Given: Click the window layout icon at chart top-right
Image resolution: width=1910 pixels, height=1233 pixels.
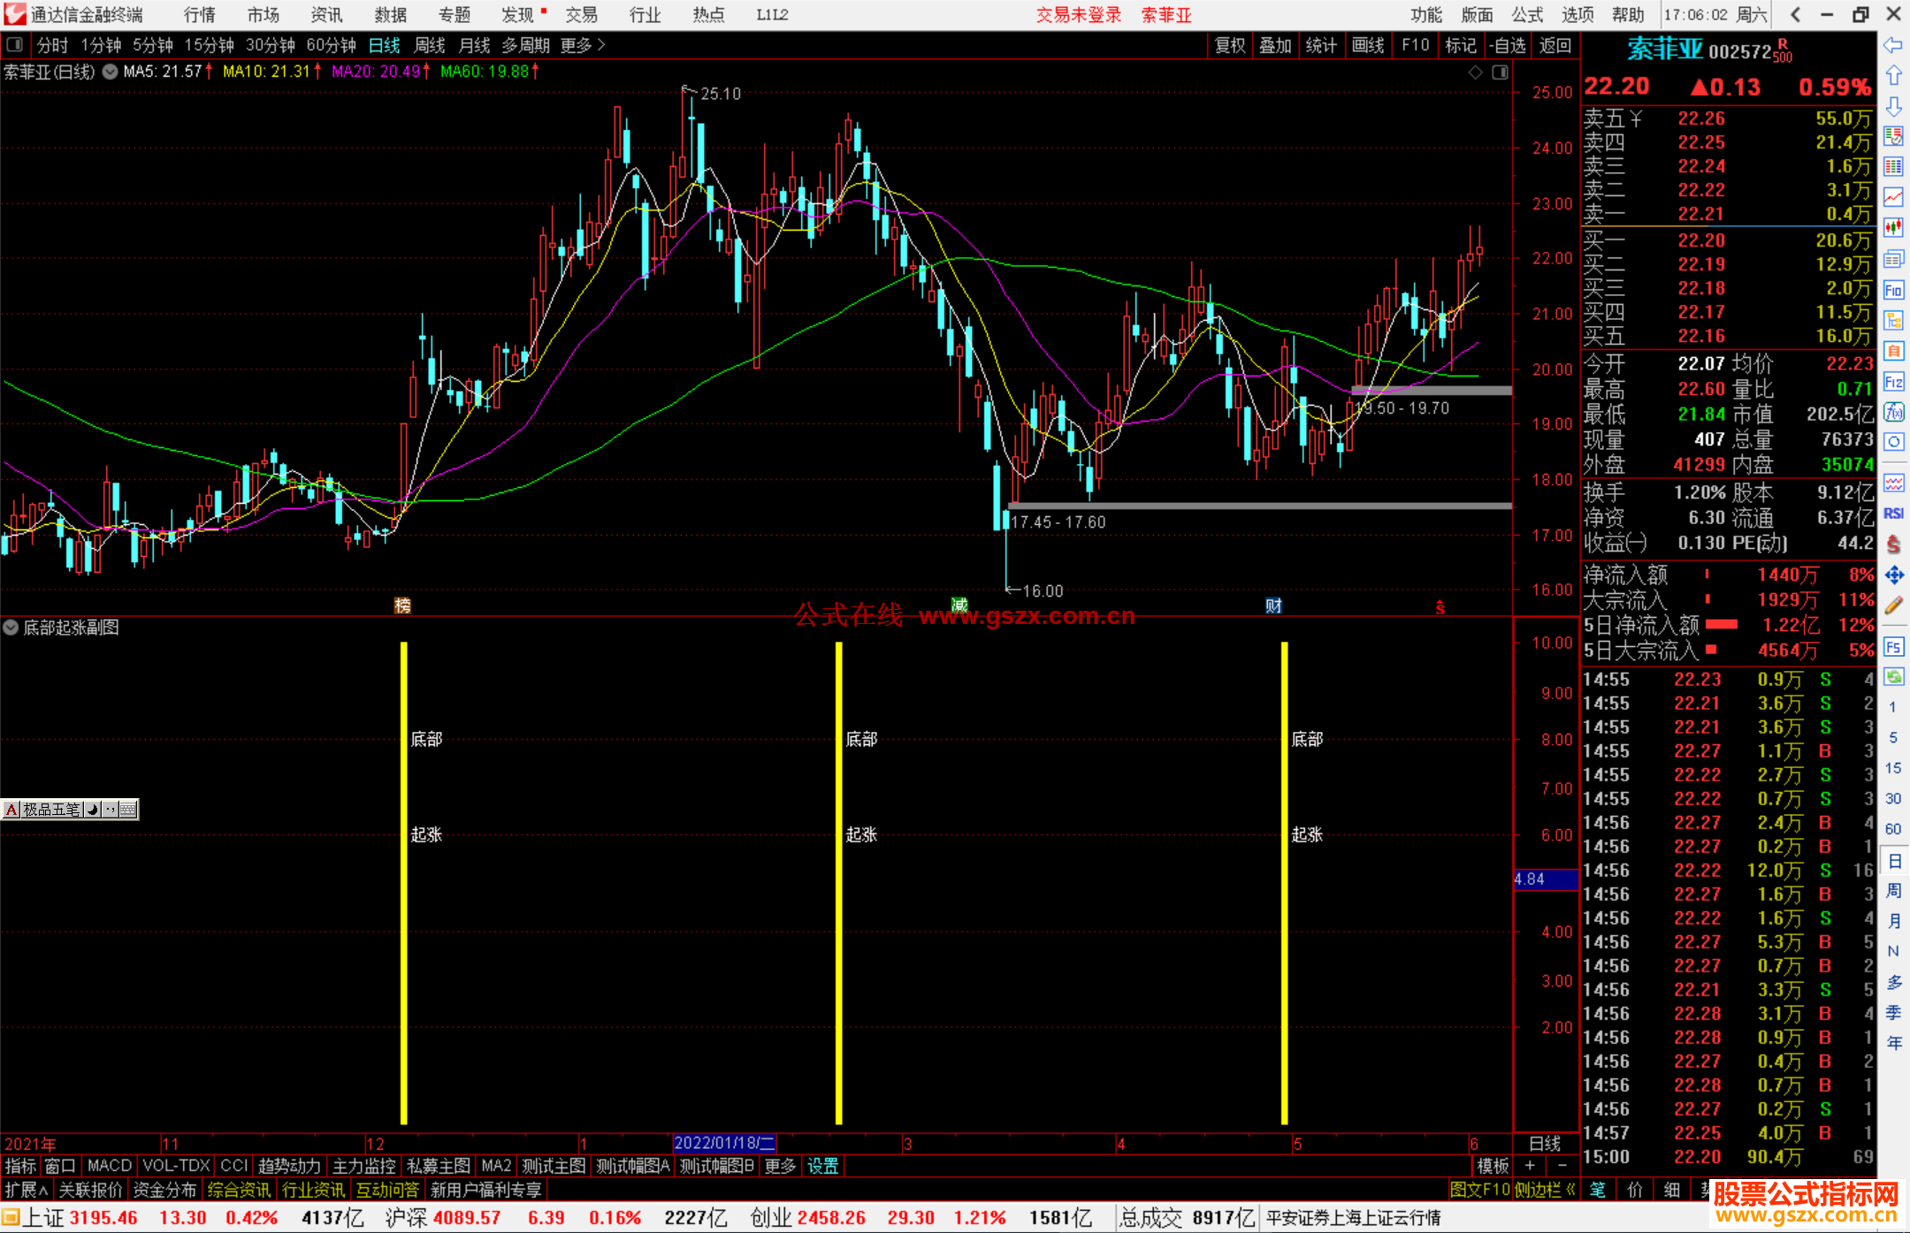Looking at the screenshot, I should pos(1500,72).
